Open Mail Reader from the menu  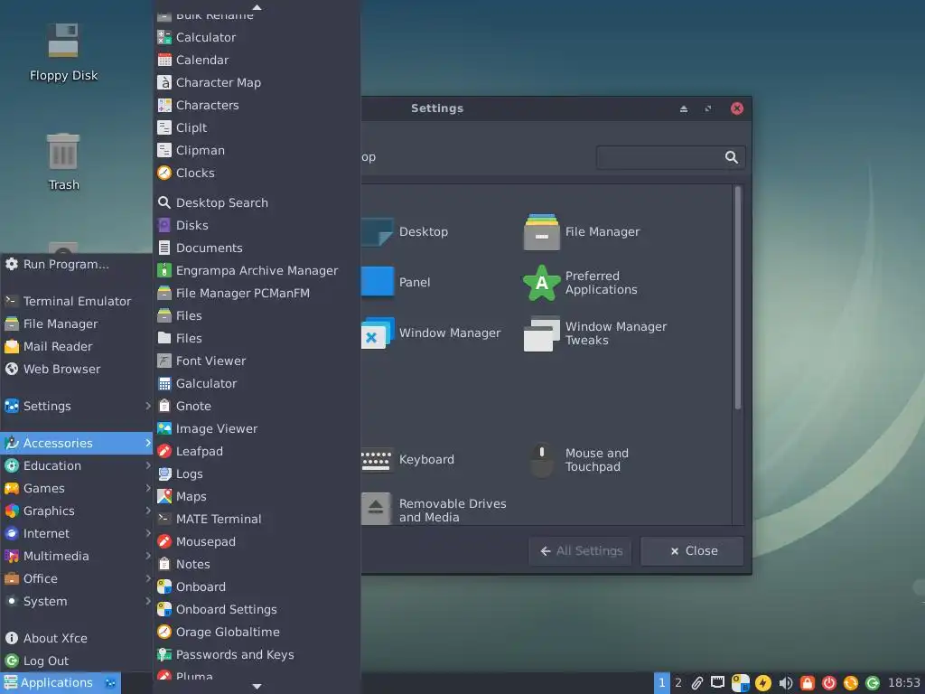76,346
